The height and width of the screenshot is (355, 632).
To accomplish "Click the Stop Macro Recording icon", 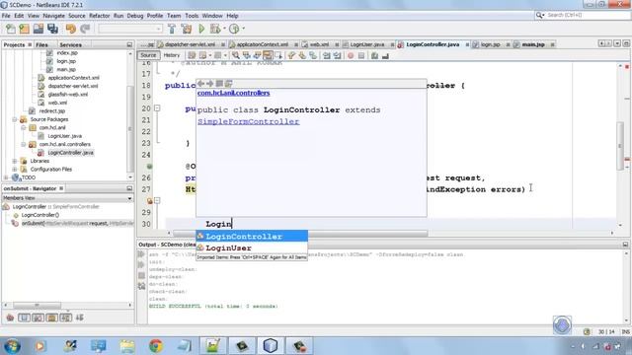I will coord(361,55).
